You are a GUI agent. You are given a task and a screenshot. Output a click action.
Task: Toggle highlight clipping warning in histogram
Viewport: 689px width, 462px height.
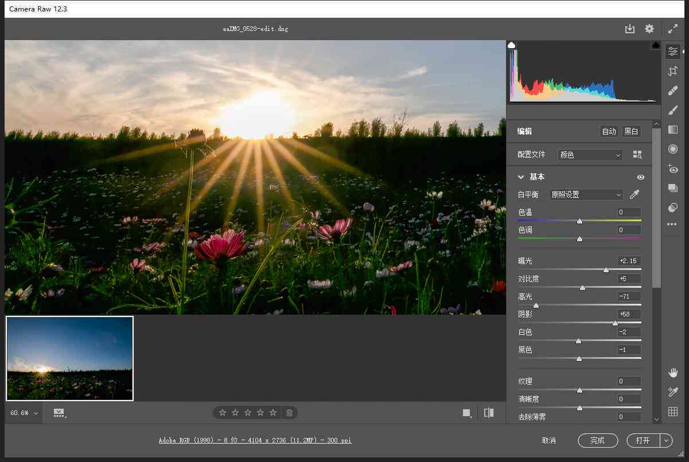click(x=656, y=45)
